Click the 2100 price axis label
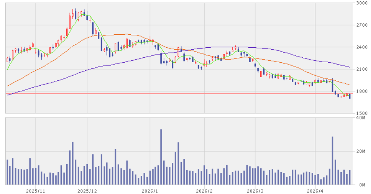This screenshot has height=194, width=371. [x=361, y=69]
